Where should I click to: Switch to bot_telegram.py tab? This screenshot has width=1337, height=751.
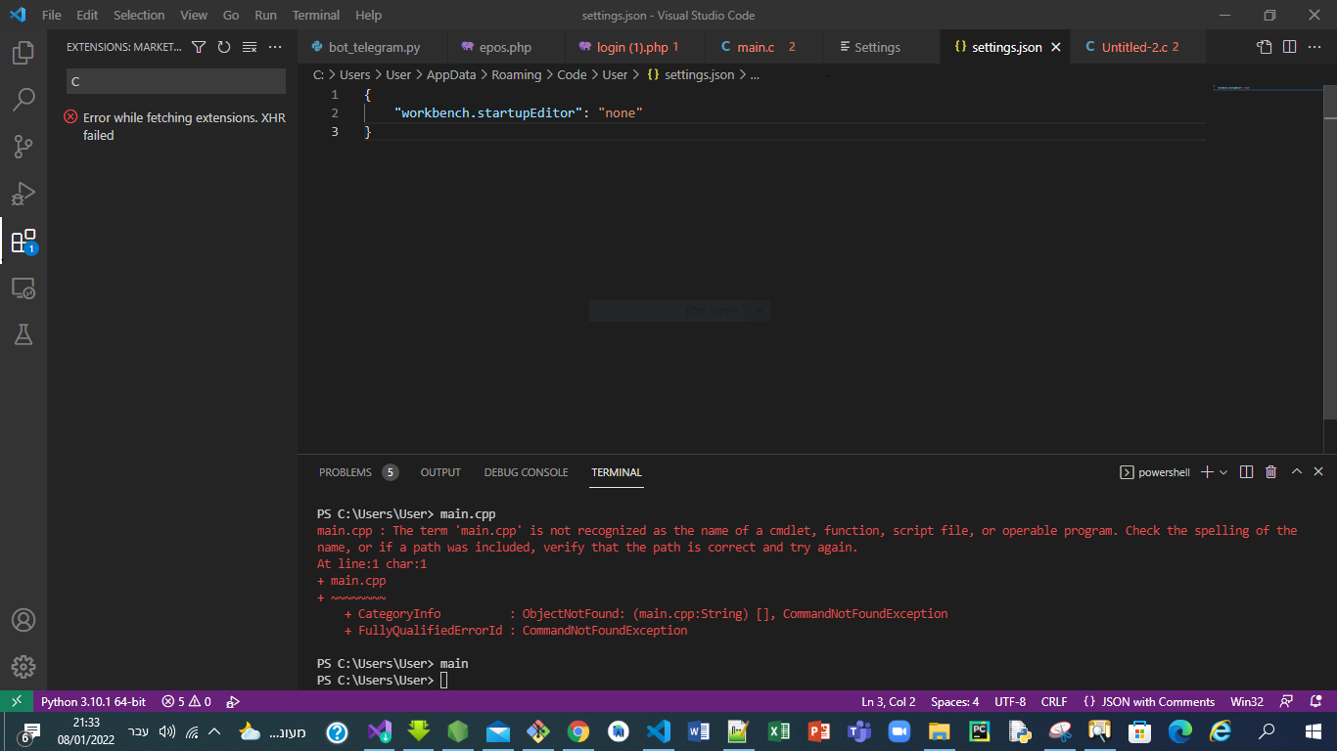[373, 47]
